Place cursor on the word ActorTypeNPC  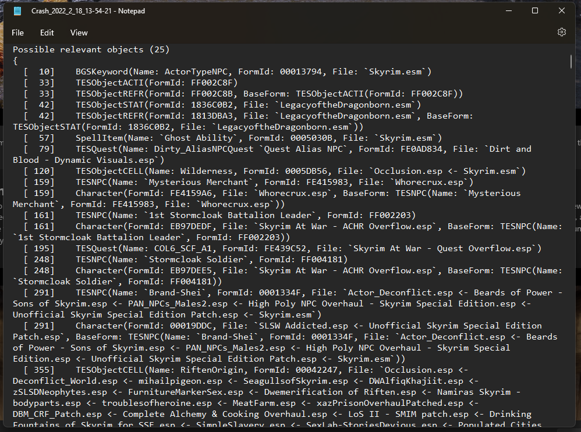(x=199, y=72)
